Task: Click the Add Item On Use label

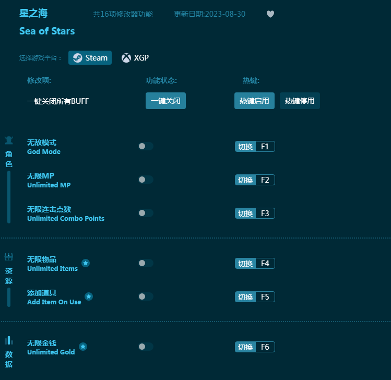Action: click(x=54, y=302)
